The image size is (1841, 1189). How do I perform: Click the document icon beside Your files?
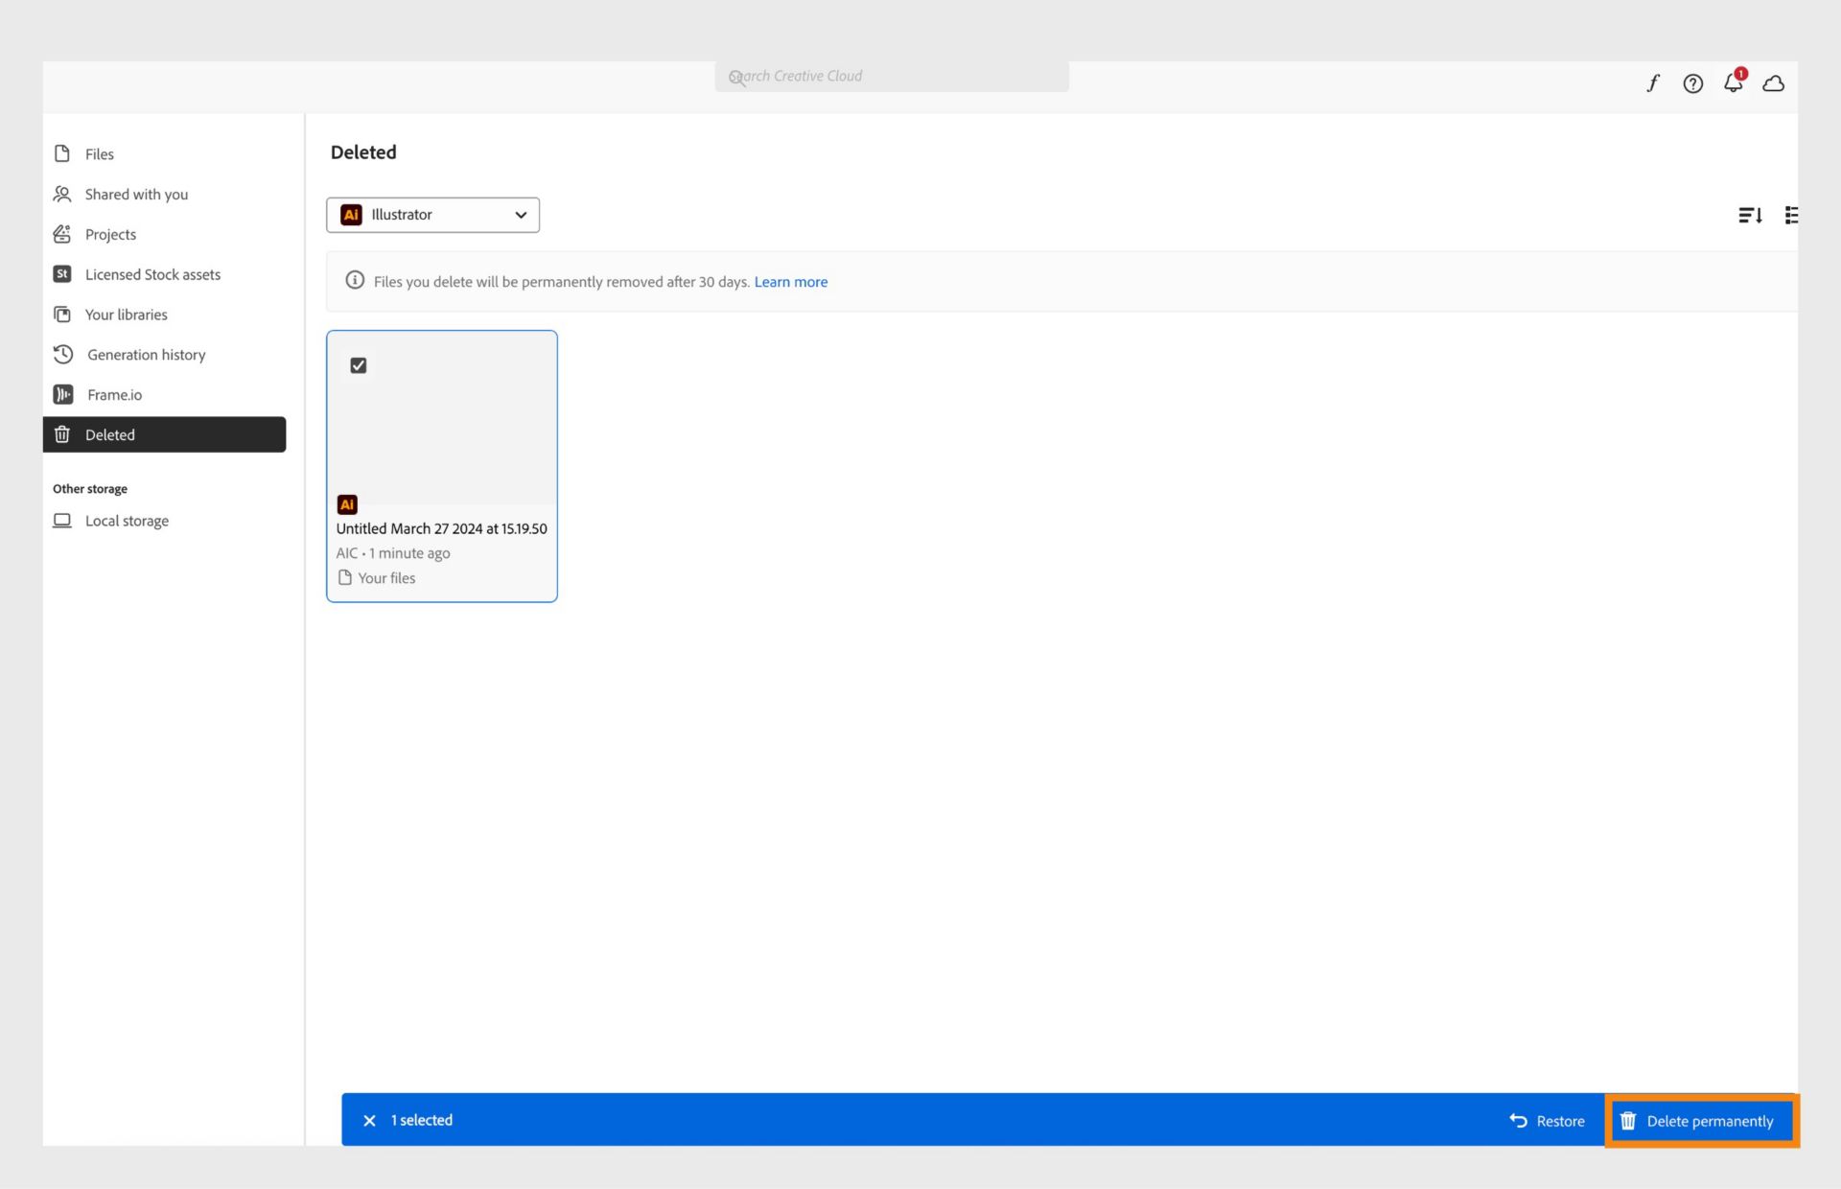(345, 577)
